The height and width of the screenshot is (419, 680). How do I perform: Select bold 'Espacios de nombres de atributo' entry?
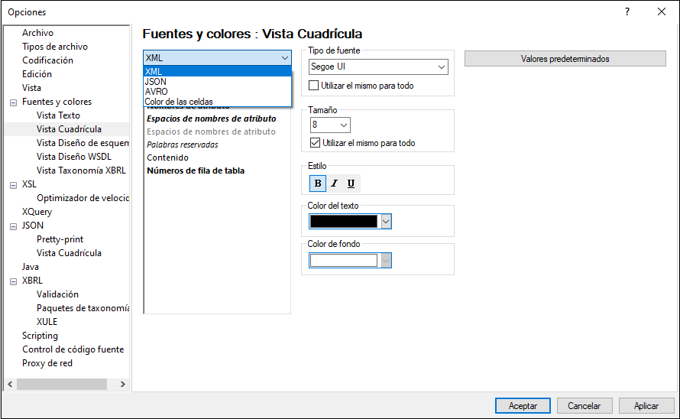(211, 119)
